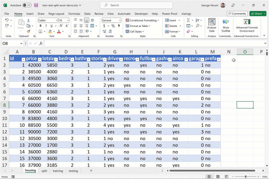
Task: Click the Wrap Text icon
Action: (92, 20)
